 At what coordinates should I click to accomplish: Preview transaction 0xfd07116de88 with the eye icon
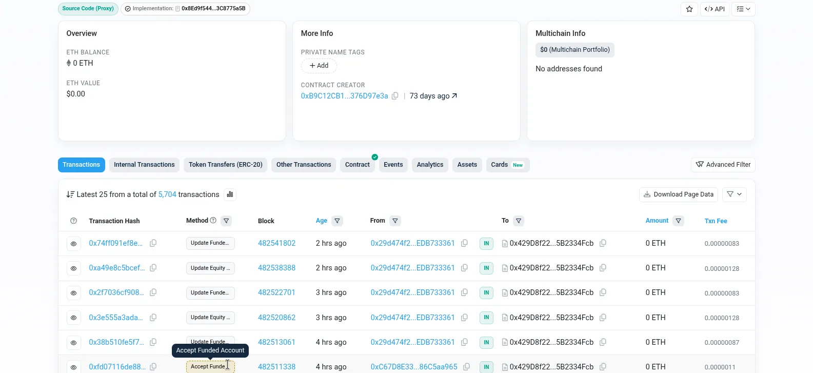click(73, 367)
